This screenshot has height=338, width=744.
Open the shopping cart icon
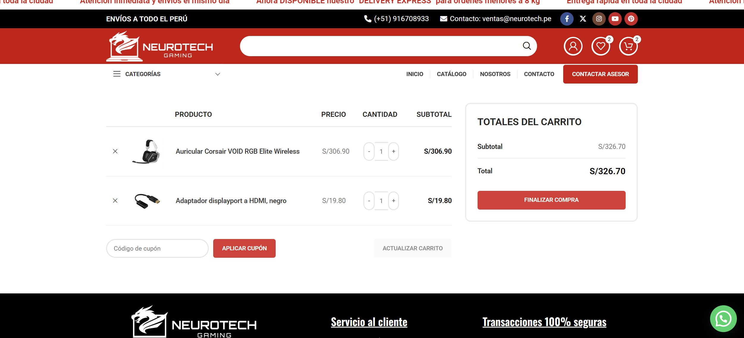coord(628,46)
